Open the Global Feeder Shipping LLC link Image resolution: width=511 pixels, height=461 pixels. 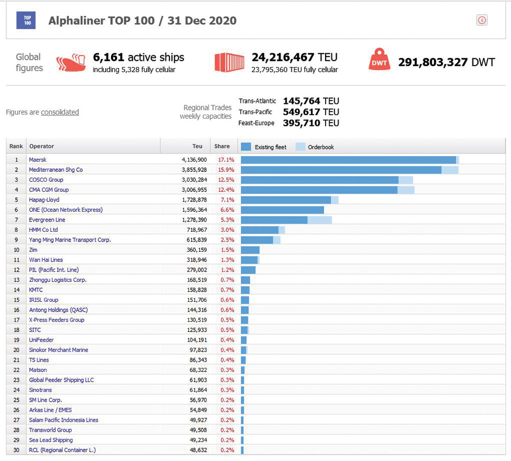(61, 380)
